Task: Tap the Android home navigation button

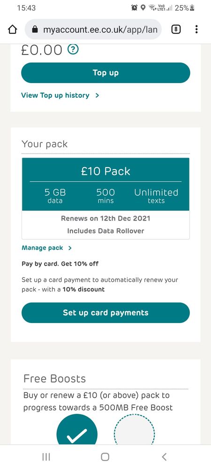Action: (105, 457)
